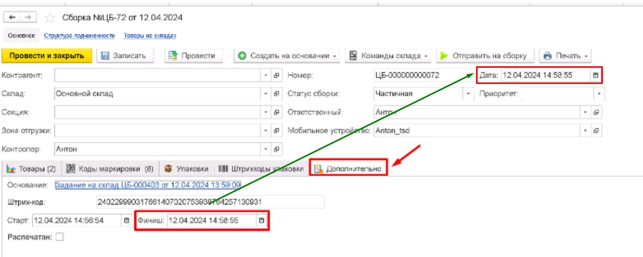Open the Печать menu
643x257 pixels.
(565, 56)
